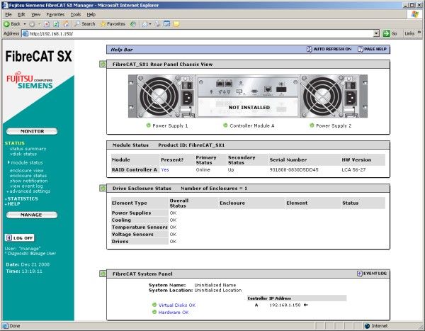Select view event log in sidebar
The image size is (425, 331).
tap(26, 186)
